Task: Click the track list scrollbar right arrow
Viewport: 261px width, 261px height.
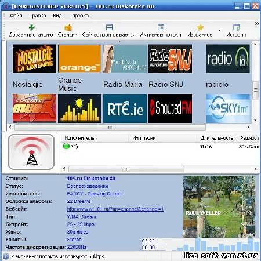Action: coord(255,169)
